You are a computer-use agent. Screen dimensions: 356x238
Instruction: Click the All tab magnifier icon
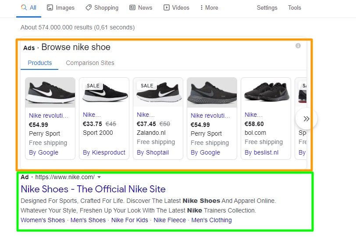[x=24, y=7]
